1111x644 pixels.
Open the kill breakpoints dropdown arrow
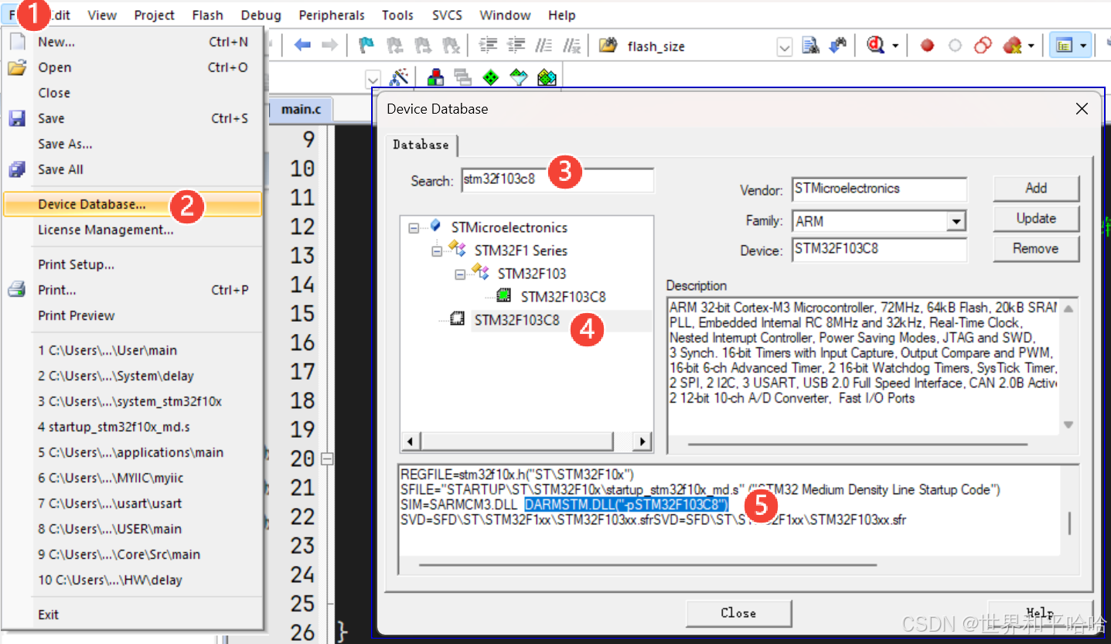click(x=1031, y=46)
